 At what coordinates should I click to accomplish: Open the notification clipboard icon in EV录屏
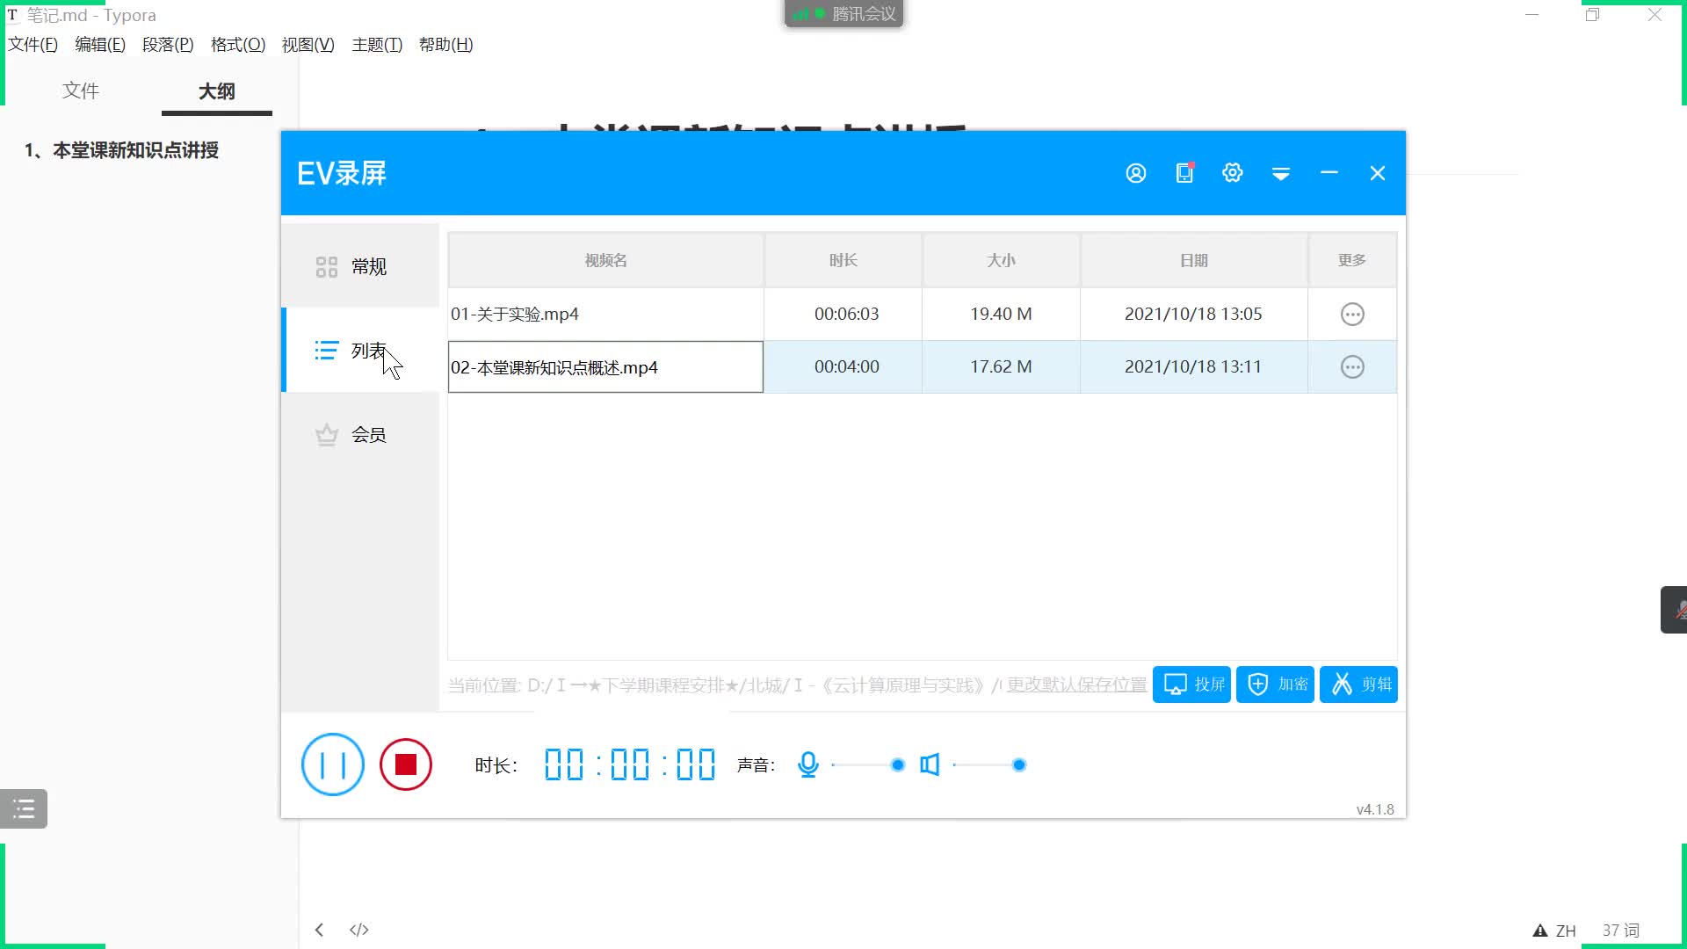(1184, 172)
